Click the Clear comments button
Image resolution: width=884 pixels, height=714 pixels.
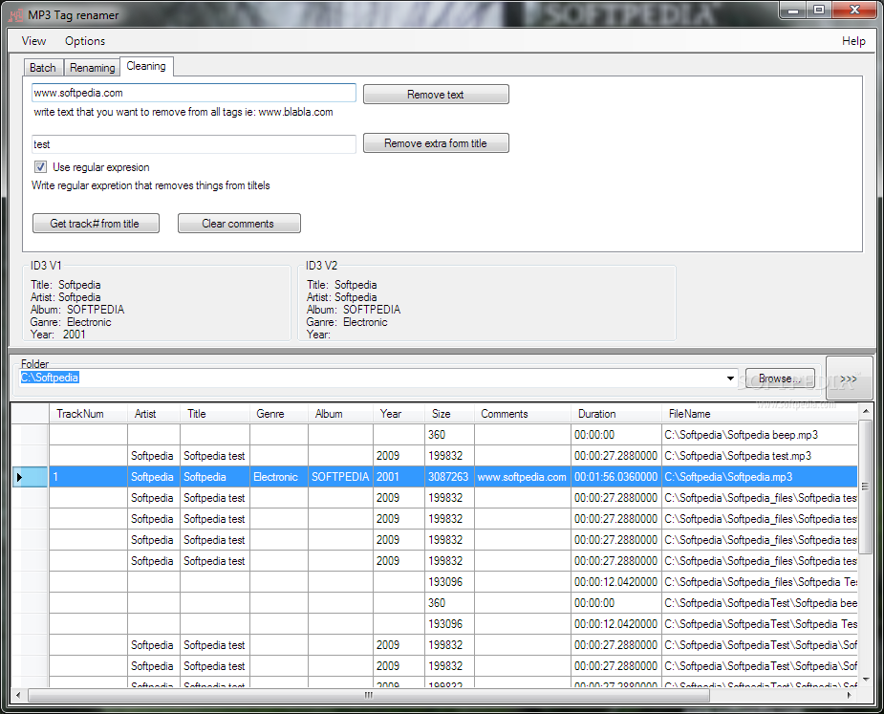click(x=239, y=224)
